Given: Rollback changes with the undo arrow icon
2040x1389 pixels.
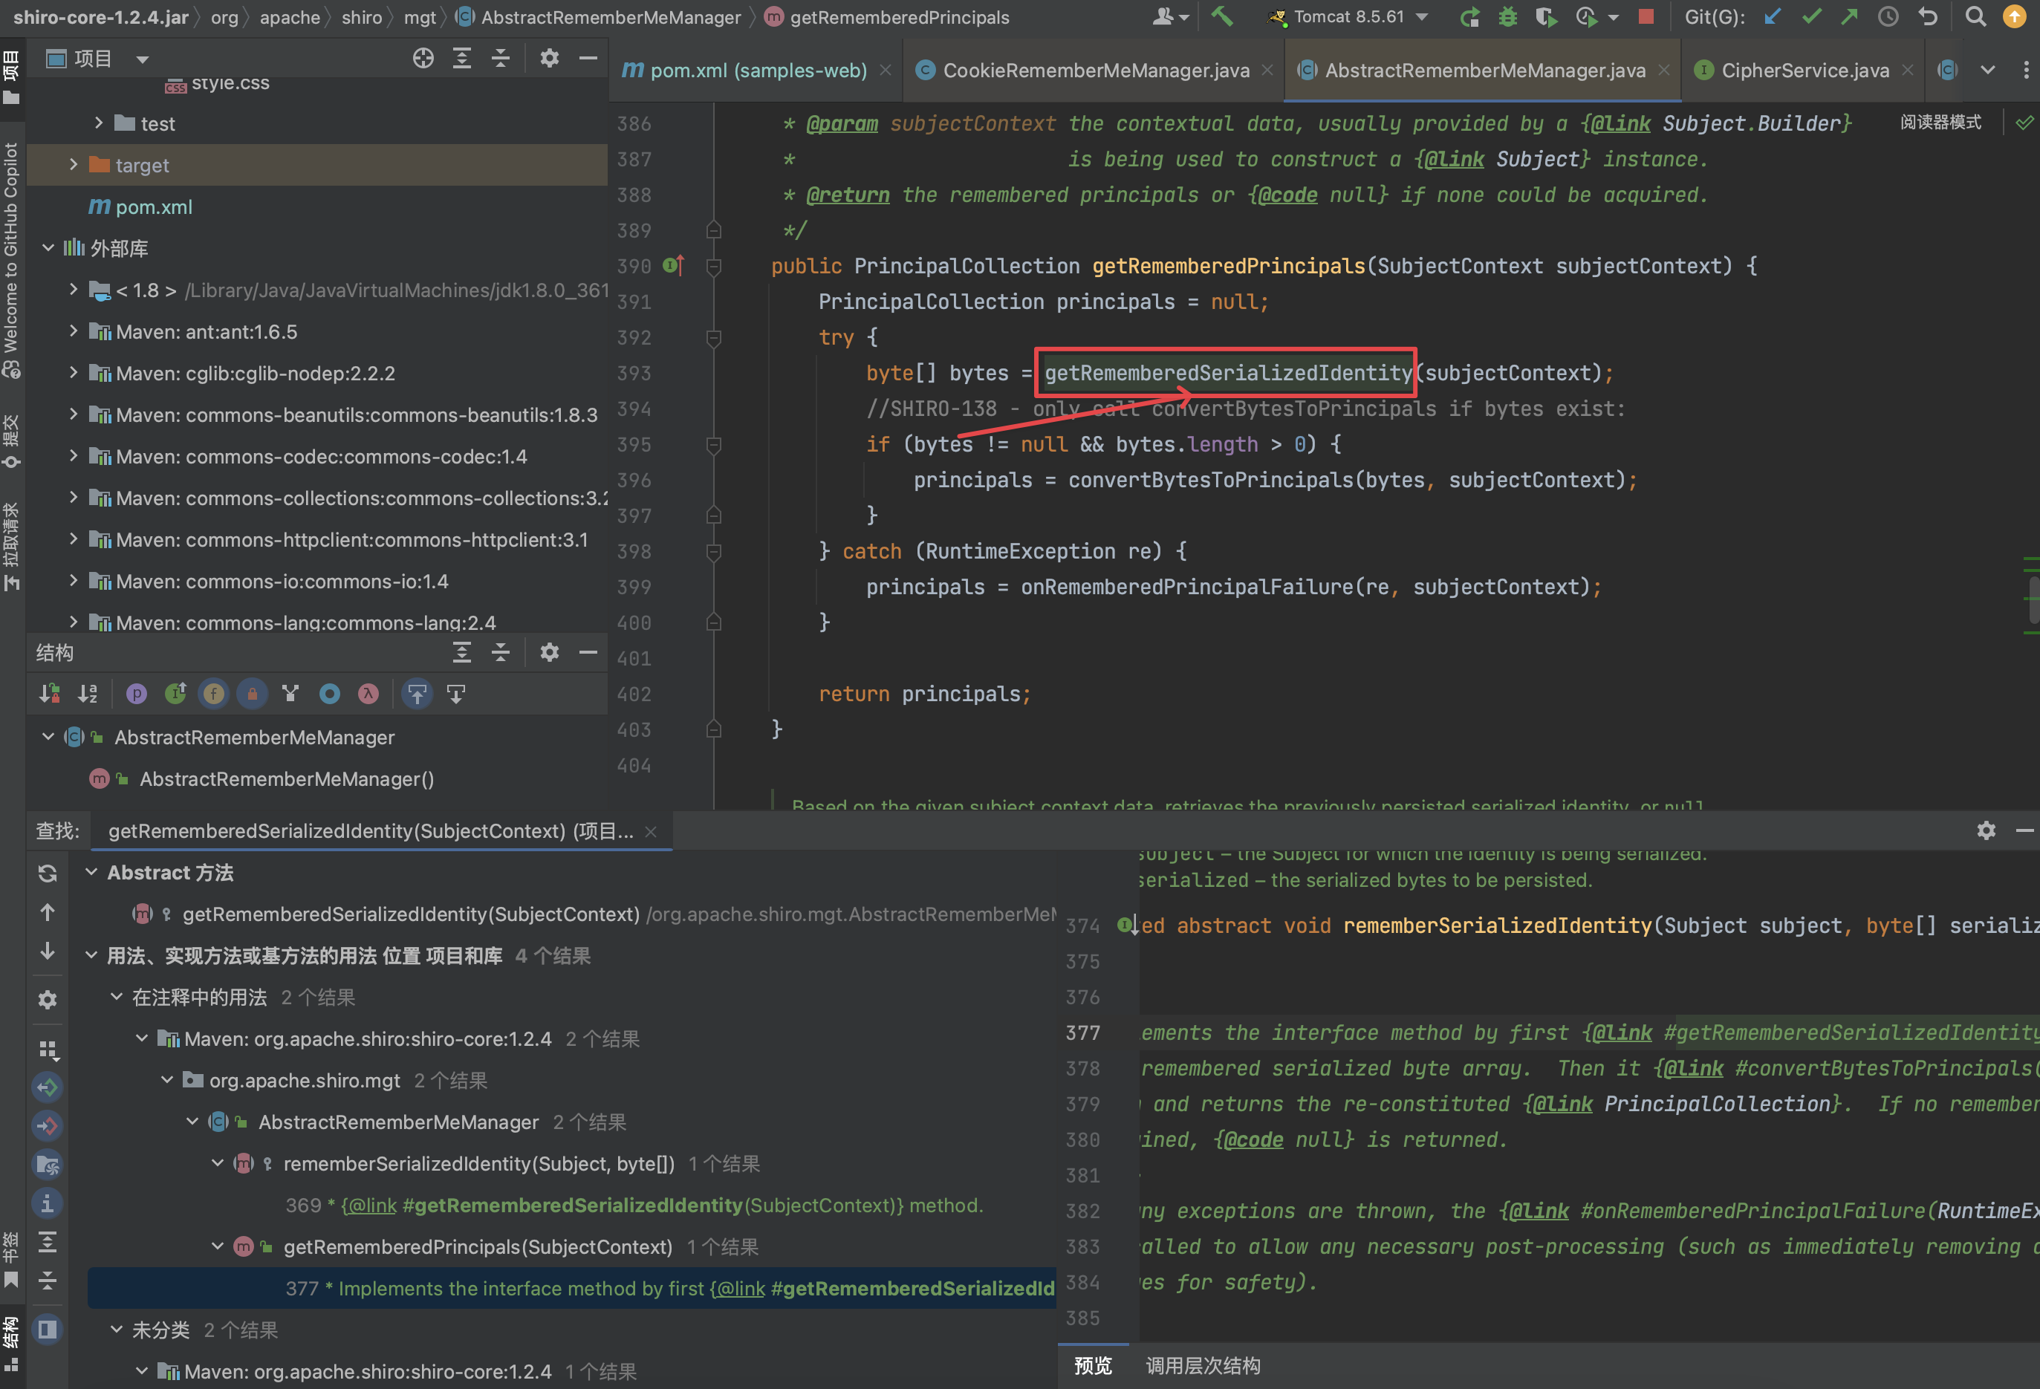Looking at the screenshot, I should (1928, 16).
